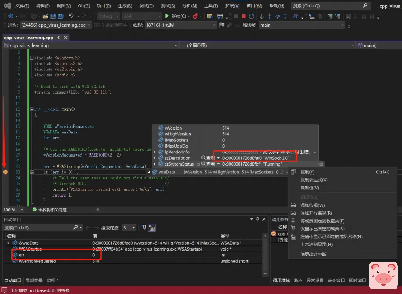
Task: Toggle Hexadecimal display (十六进制显示) in context menu
Action: pyautogui.click(x=316, y=244)
